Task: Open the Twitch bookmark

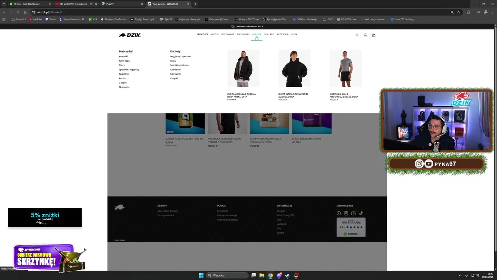Action: click(50, 19)
